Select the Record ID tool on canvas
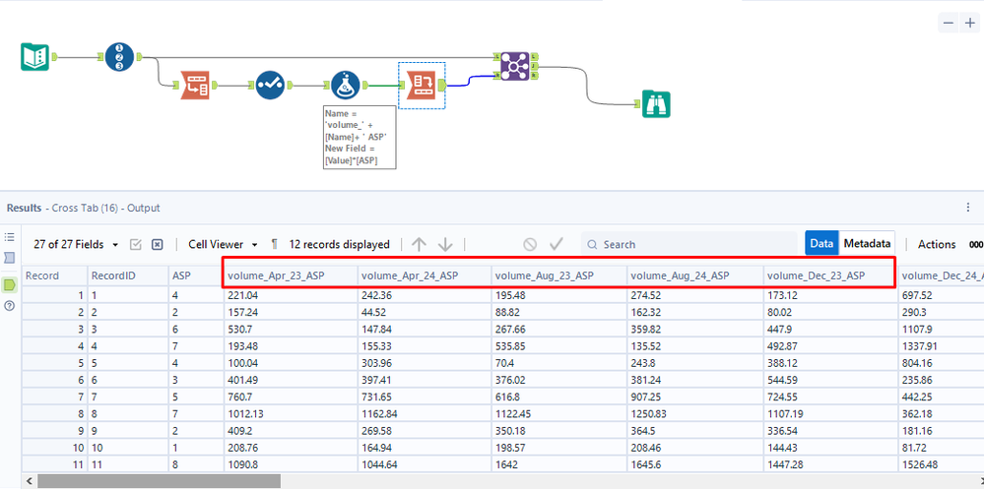The image size is (984, 489). [x=119, y=56]
